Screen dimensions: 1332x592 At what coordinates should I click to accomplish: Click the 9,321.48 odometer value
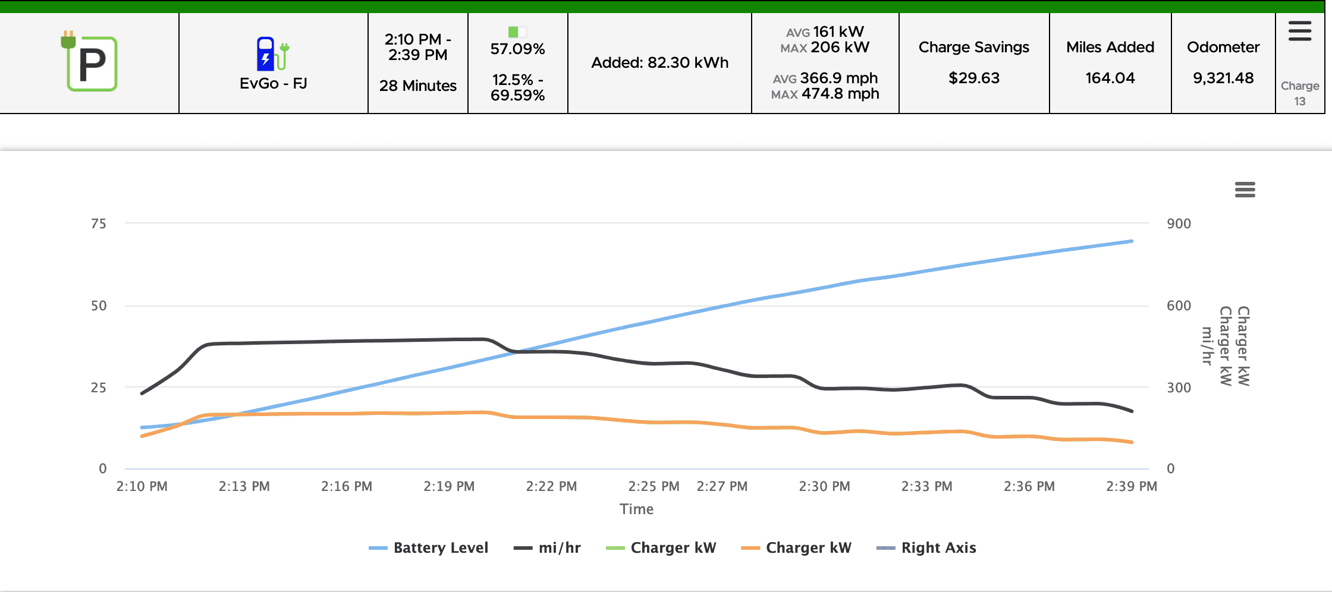click(x=1223, y=78)
